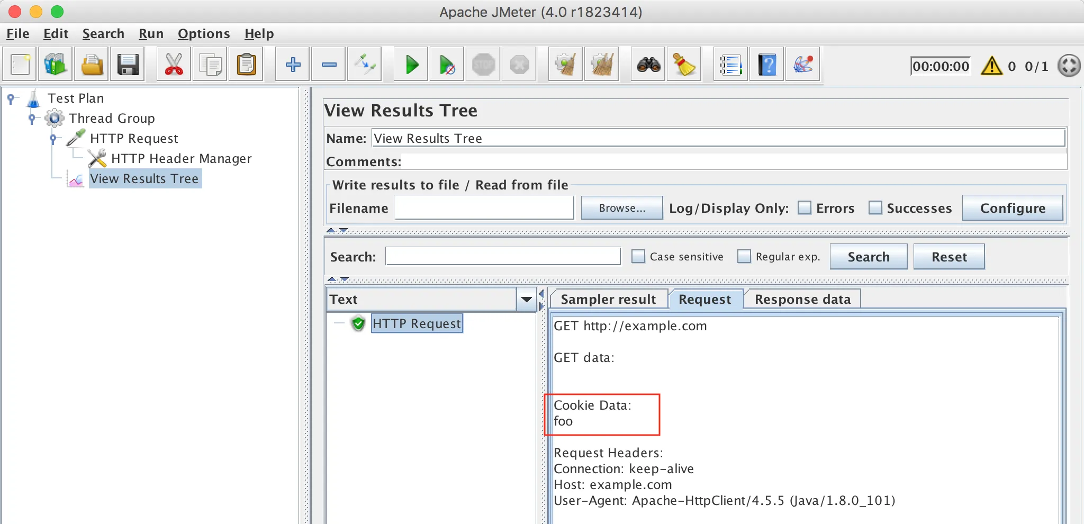This screenshot has width=1084, height=524.
Task: Click the Comments field
Action: [x=734, y=161]
